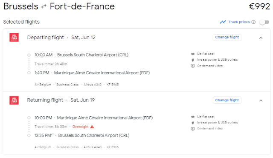This screenshot has width=273, height=158.
Task: Select the Departing flight Sat, Jun 12 header
Action: tap(61, 38)
